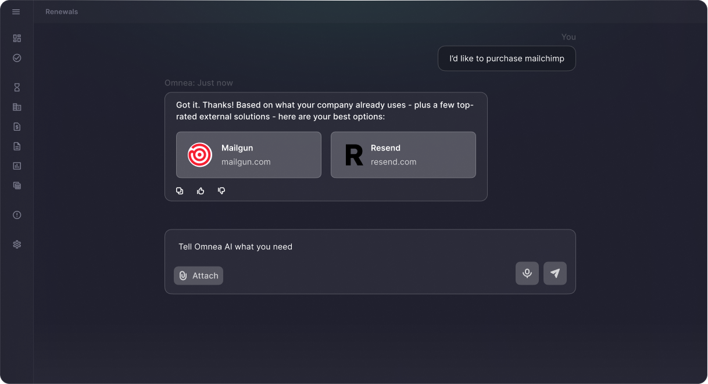708x384 pixels.
Task: Click the Attach button
Action: [198, 275]
